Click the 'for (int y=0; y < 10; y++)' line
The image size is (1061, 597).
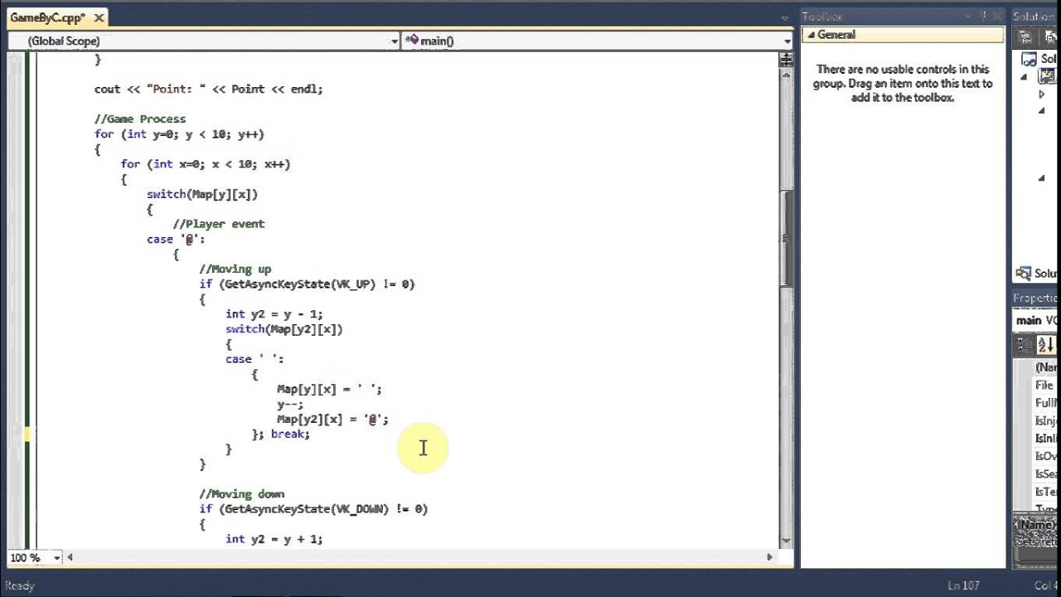[179, 134]
